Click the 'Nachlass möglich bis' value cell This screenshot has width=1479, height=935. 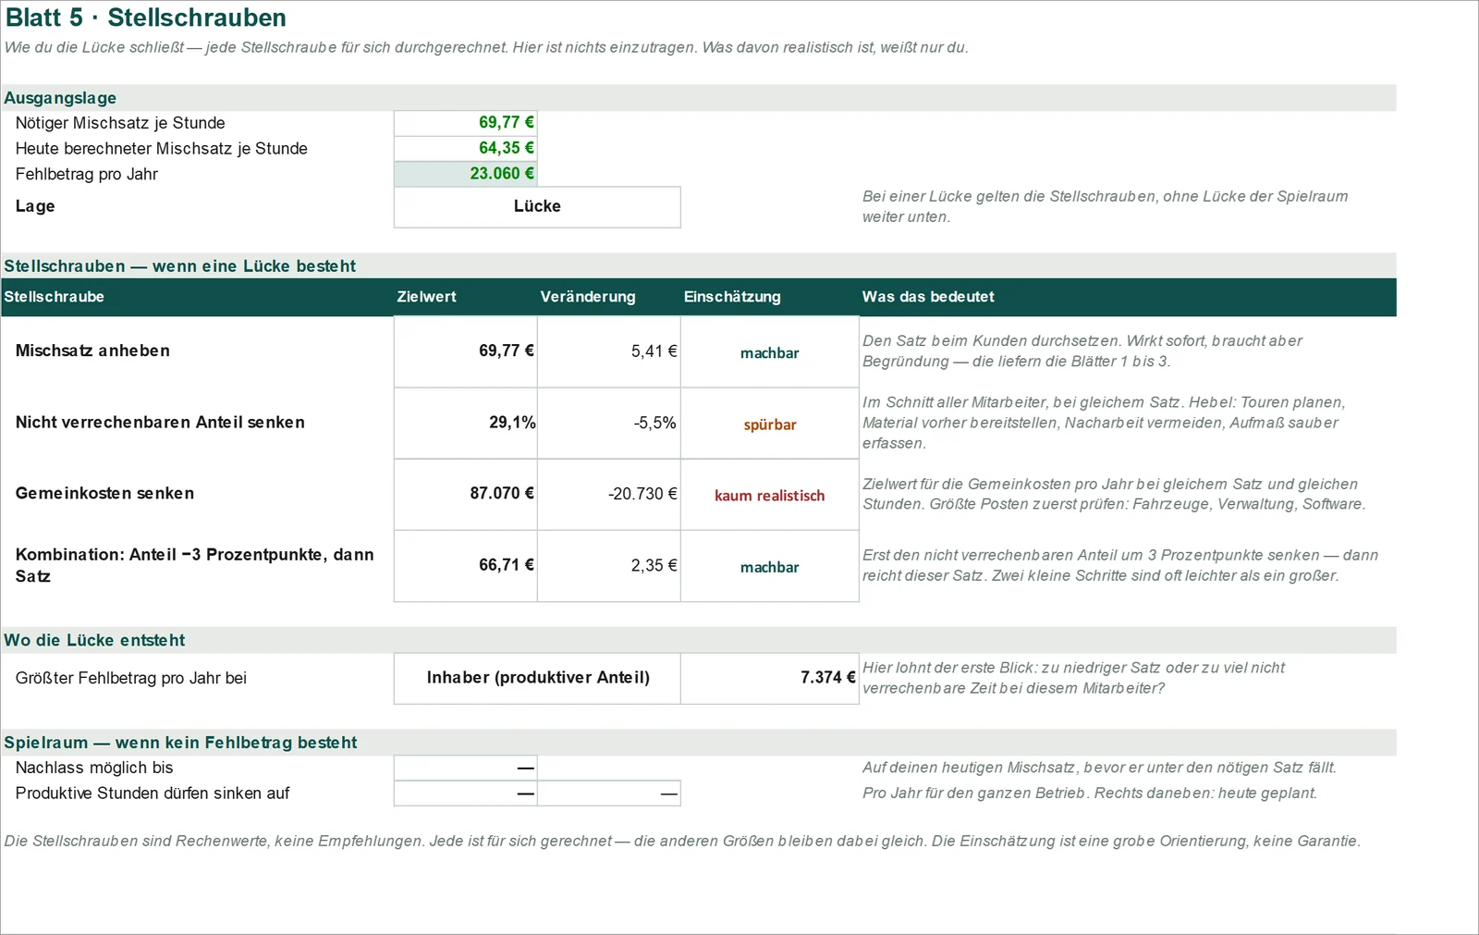click(466, 768)
